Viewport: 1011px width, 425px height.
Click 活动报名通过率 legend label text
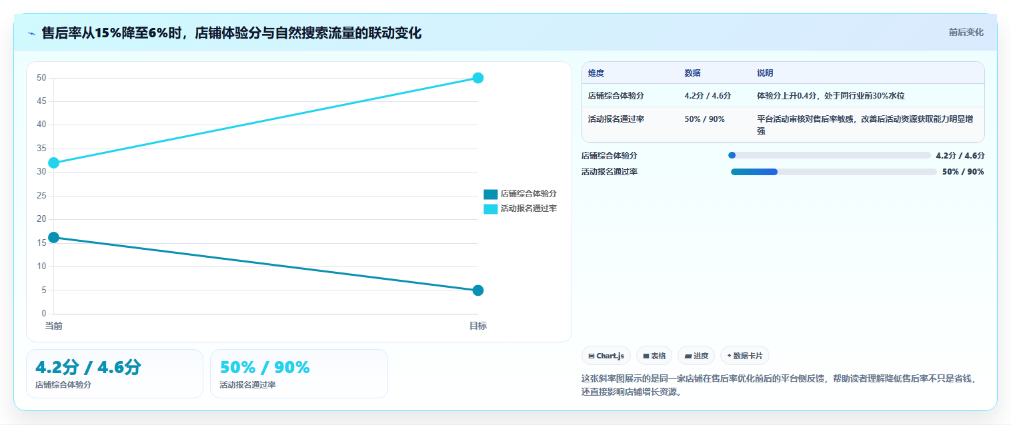(x=528, y=209)
